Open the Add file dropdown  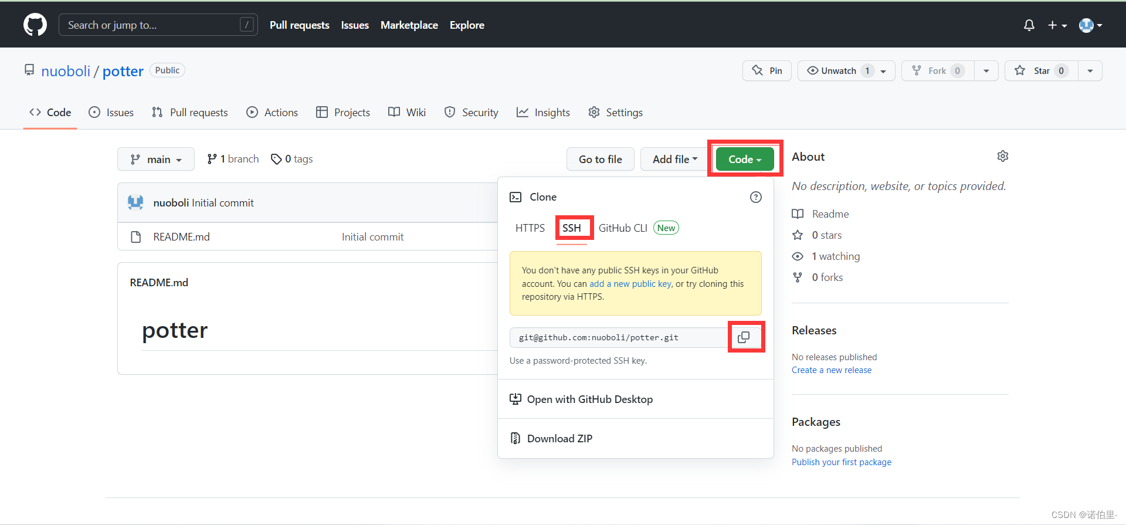674,160
